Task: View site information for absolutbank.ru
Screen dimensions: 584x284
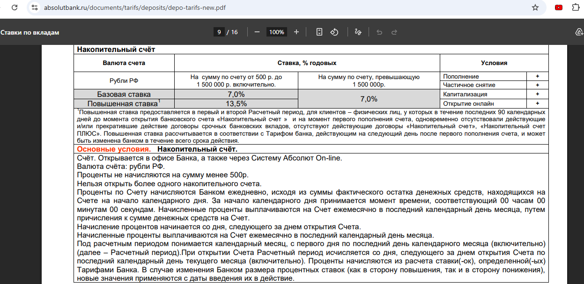Action: pyautogui.click(x=34, y=8)
